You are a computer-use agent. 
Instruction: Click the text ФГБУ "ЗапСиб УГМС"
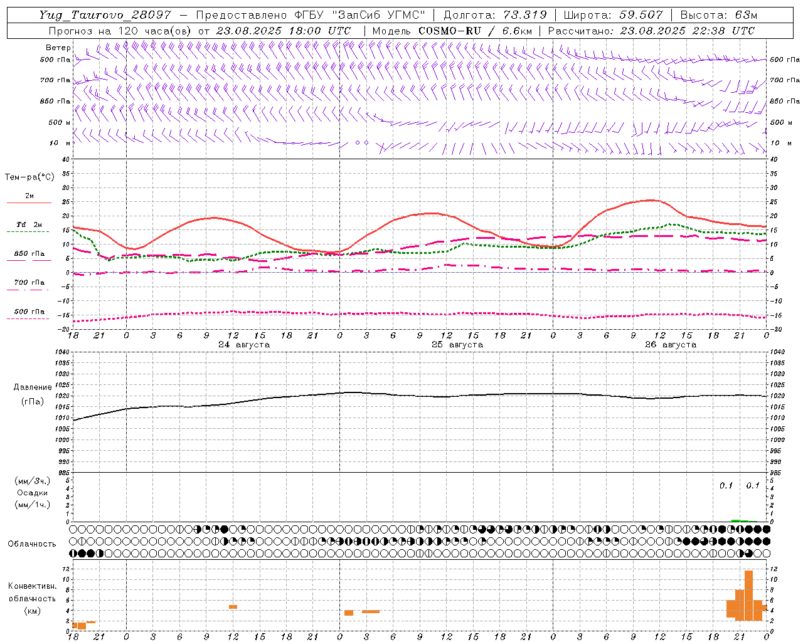pyautogui.click(x=360, y=15)
